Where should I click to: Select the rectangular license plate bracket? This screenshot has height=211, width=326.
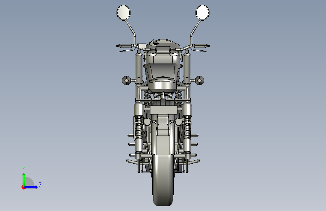click(164, 110)
